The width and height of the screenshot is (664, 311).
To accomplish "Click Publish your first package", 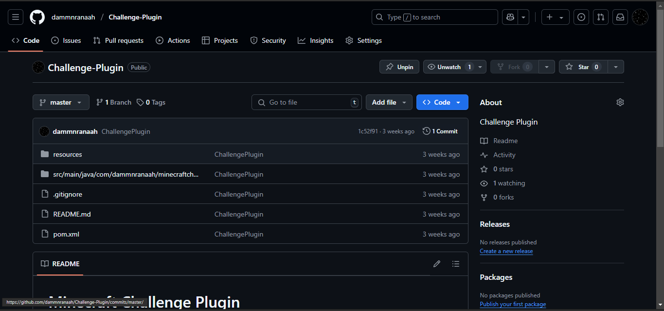I will click(x=513, y=304).
